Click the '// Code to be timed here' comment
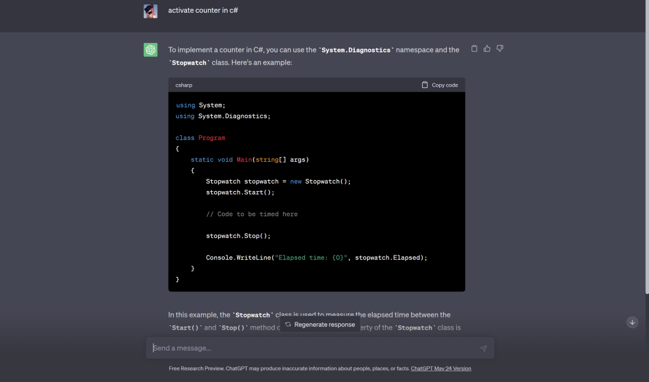Viewport: 649px width, 382px height. (x=252, y=214)
